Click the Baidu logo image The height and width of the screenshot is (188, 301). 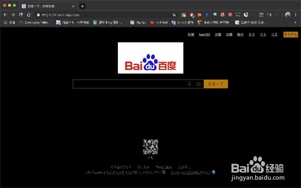(150, 58)
